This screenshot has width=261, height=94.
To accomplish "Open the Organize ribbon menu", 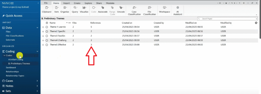I will pos(64,10).
